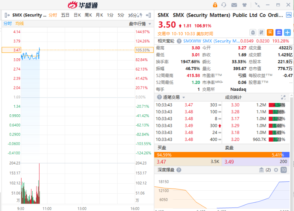
Task: Click the 华盛通 app logo
Action: pyautogui.click(x=83, y=5)
